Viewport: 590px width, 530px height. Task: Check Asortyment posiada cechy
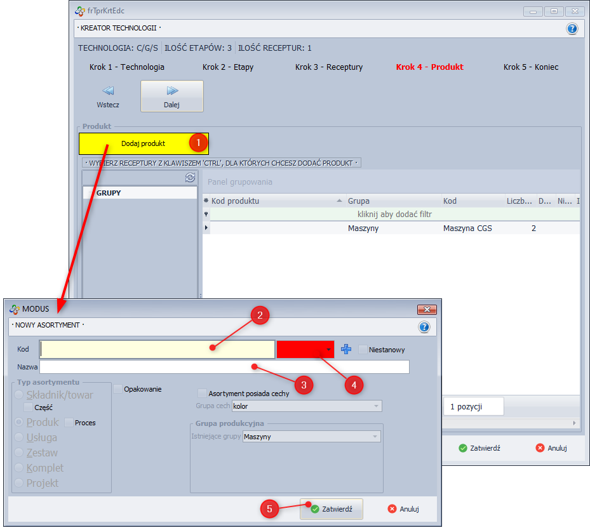click(203, 393)
